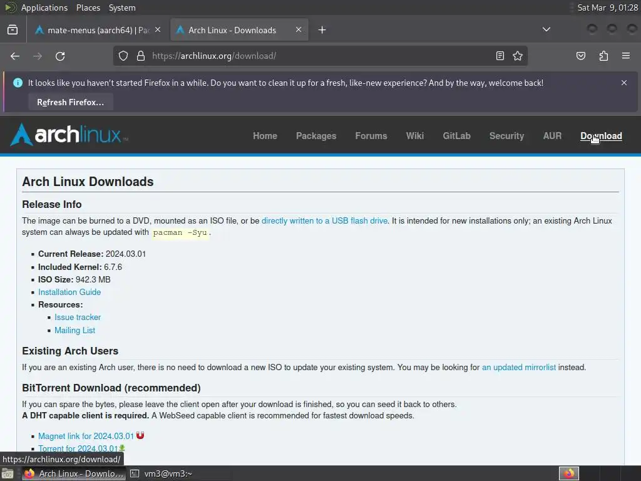This screenshot has height=481, width=641.
Task: Click the 'Existing Arch Users' heading
Action: pos(70,351)
